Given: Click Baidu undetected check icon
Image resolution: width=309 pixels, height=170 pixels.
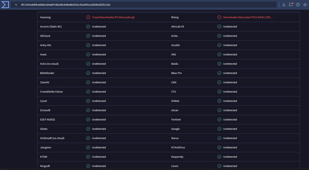Looking at the screenshot, I should pyautogui.click(x=219, y=64).
